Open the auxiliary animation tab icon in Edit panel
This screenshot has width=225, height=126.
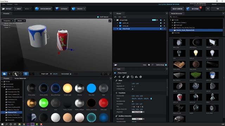pyautogui.click(x=123, y=77)
